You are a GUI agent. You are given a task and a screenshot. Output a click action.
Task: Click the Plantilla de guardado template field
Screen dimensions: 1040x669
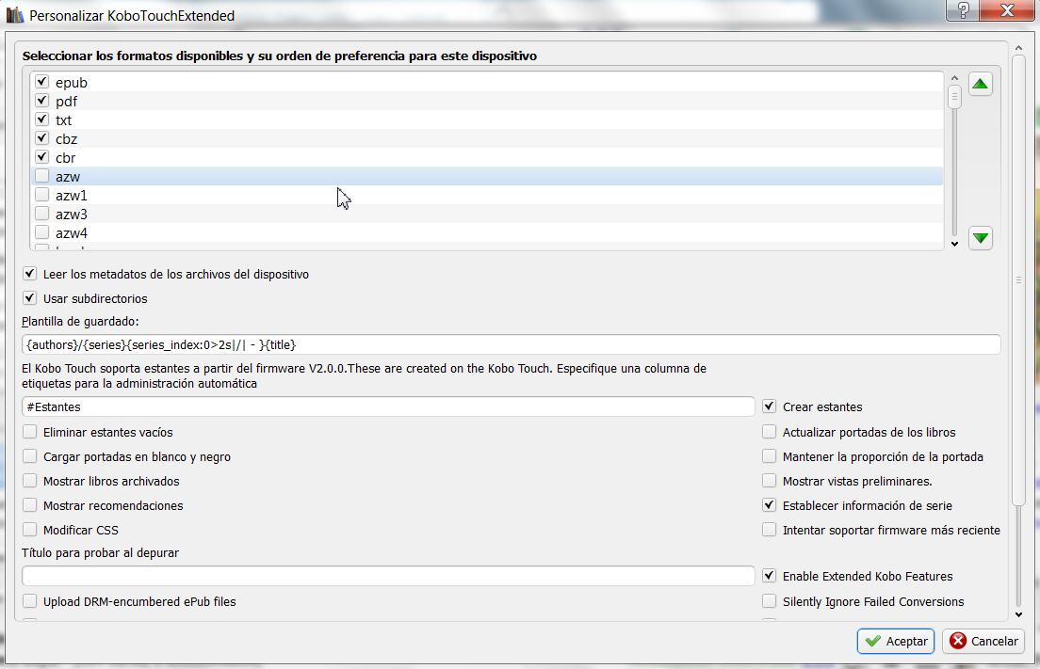tap(510, 344)
